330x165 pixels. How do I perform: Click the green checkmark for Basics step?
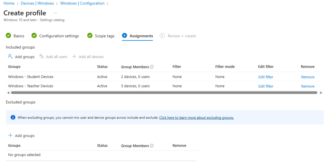pyautogui.click(x=8, y=36)
